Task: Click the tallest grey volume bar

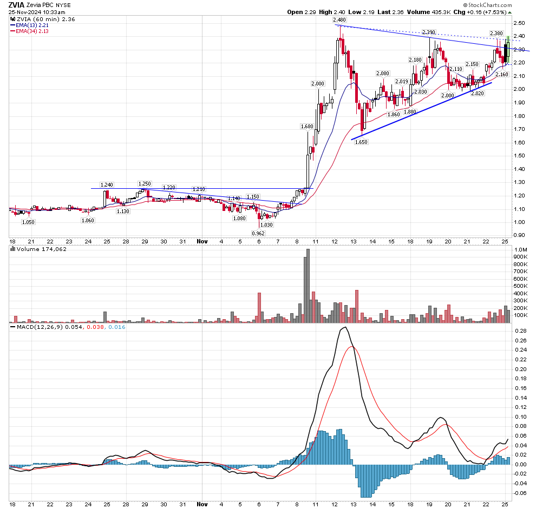Action: (308, 286)
